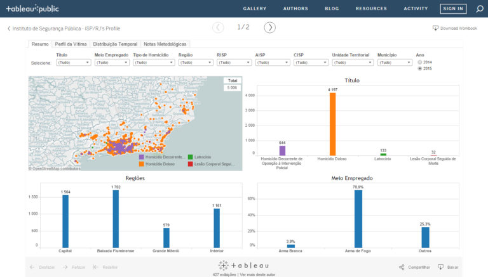Click orange Homicídio Doloso legend swatch
The image size is (488, 277).
[x=141, y=164]
